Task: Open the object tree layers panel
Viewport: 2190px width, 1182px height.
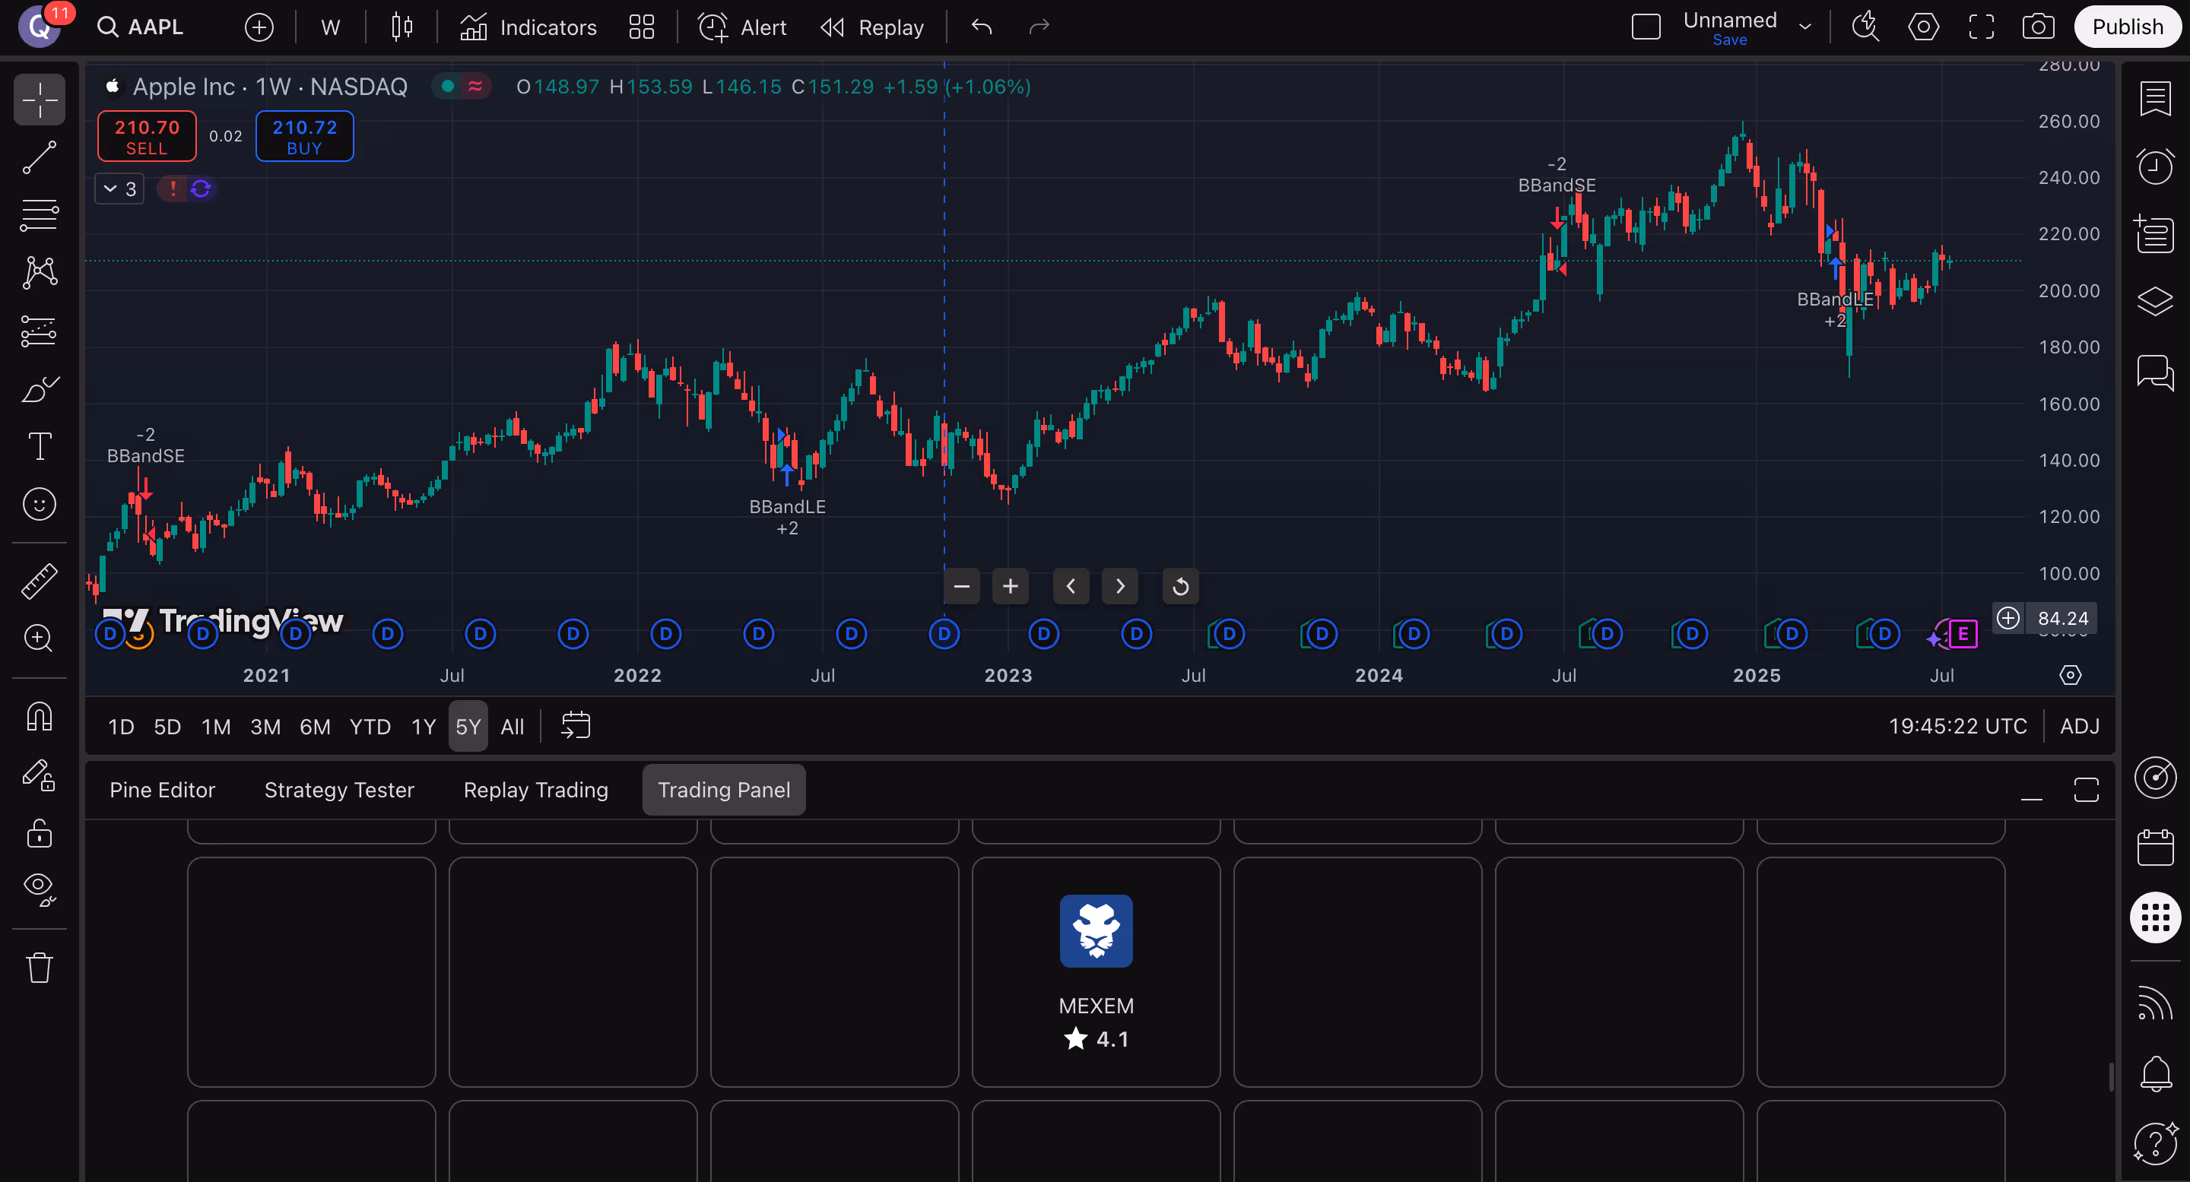Action: 2155,302
